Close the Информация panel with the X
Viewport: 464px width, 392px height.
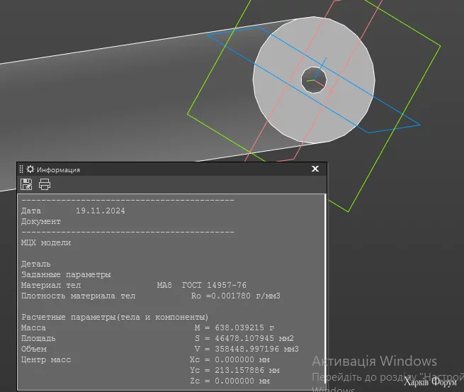[x=315, y=169]
